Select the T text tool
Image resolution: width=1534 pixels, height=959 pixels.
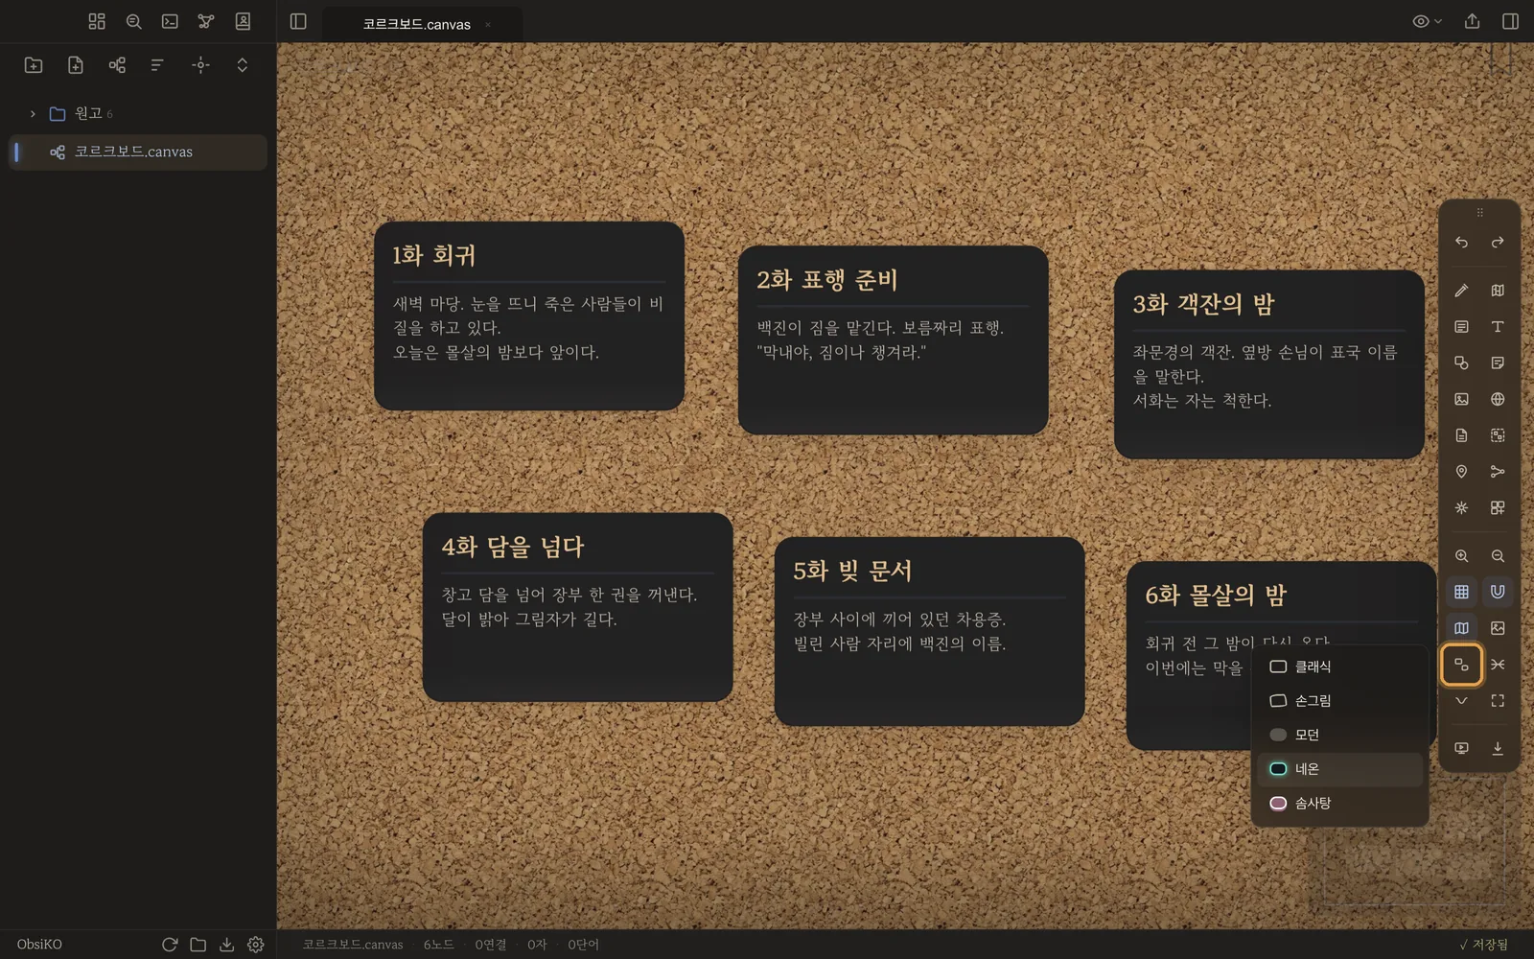tap(1498, 327)
